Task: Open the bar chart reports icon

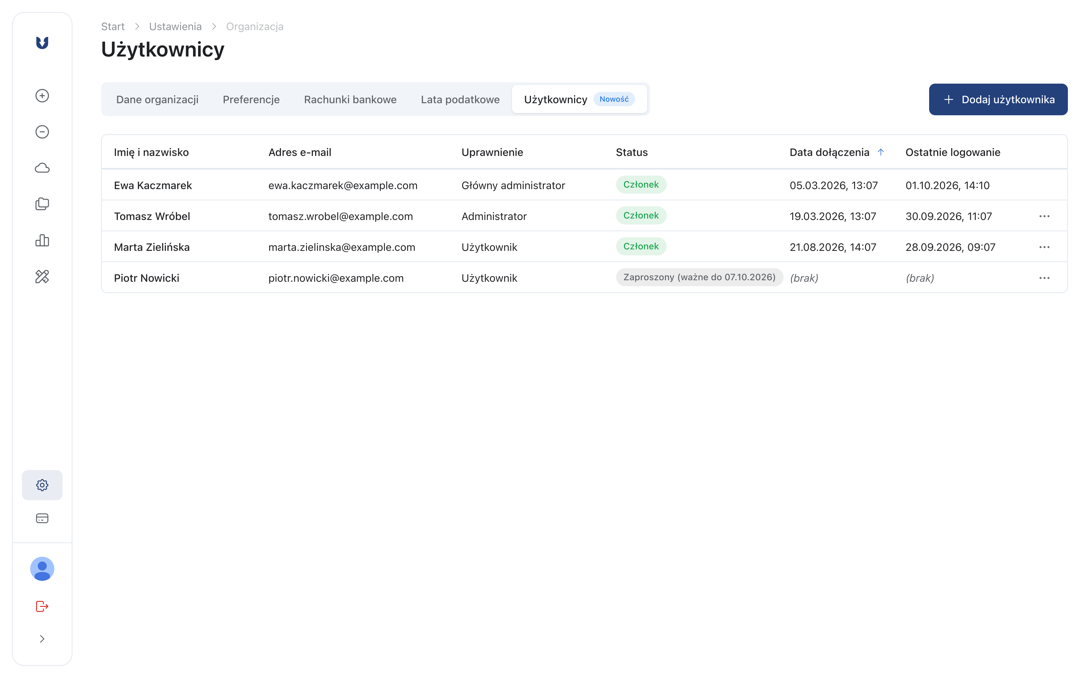Action: coord(42,240)
